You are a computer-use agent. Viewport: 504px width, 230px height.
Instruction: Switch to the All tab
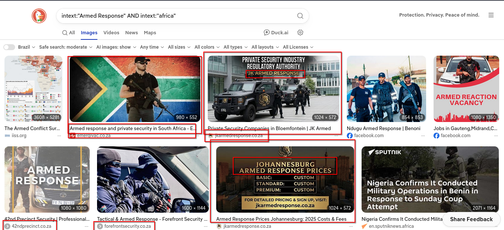69,32
